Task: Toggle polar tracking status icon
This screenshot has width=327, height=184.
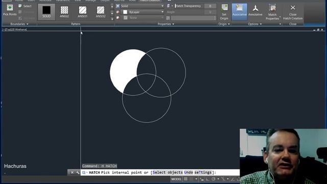Action: point(214,179)
